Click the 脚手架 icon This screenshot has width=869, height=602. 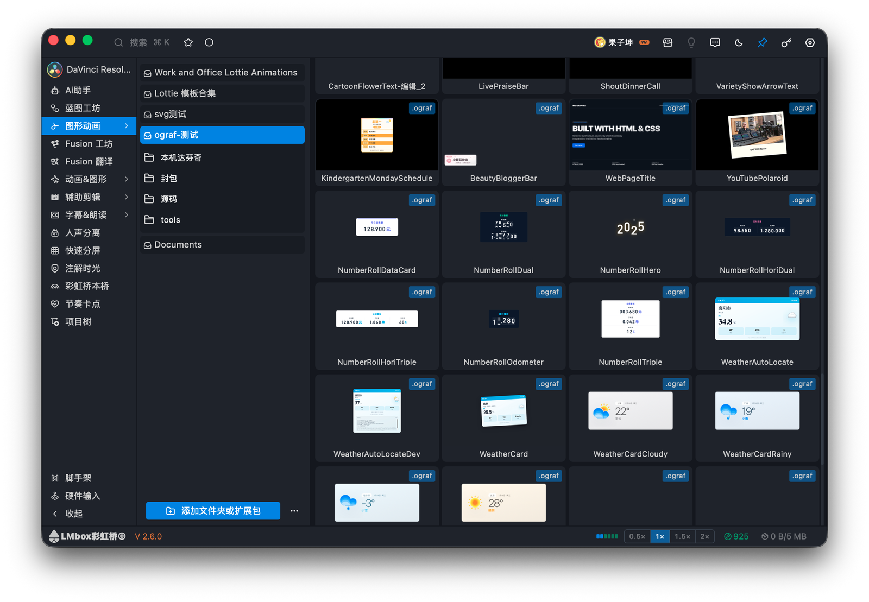(55, 478)
